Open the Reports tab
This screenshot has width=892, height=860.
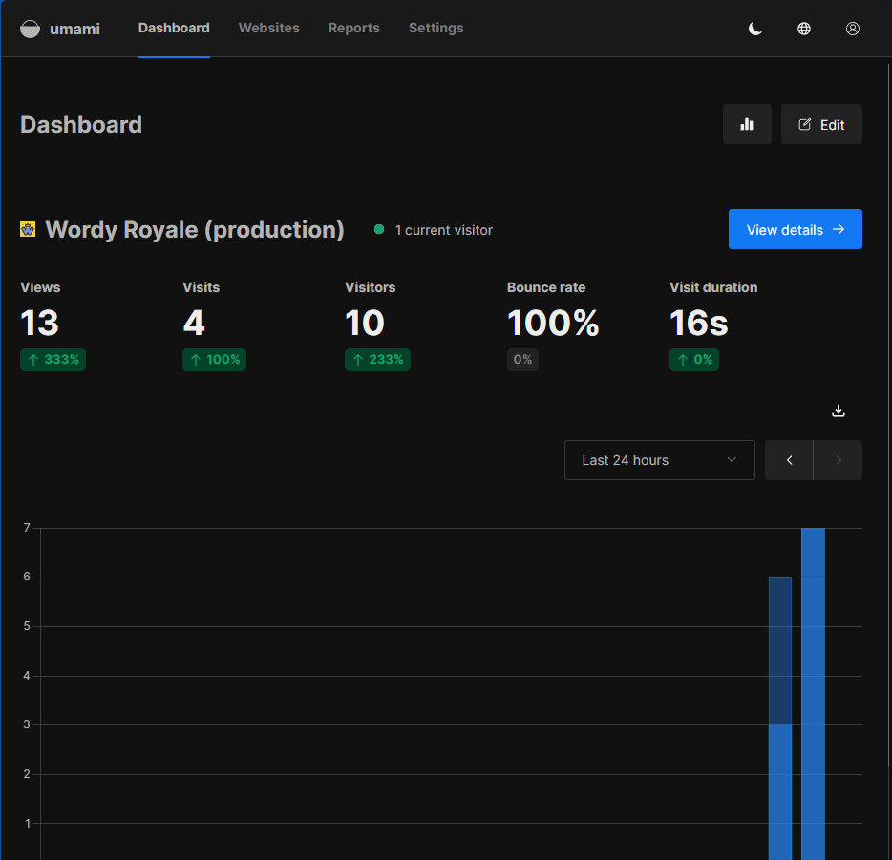pos(354,28)
